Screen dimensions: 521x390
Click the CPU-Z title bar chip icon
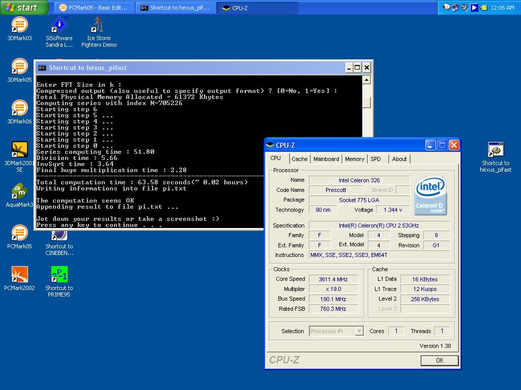point(270,145)
